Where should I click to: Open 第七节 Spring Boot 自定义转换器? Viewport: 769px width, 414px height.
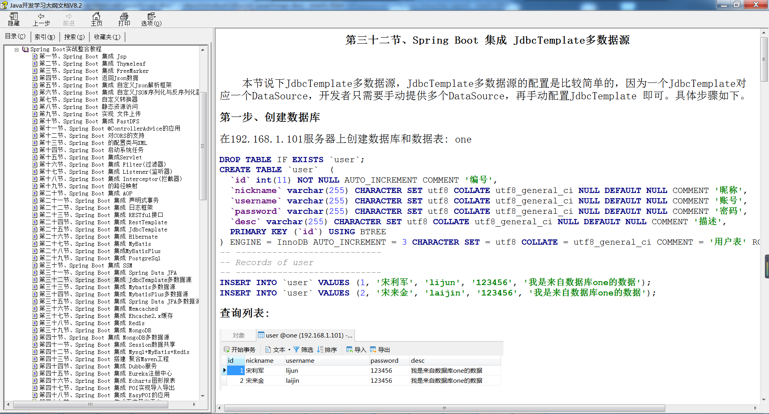88,100
